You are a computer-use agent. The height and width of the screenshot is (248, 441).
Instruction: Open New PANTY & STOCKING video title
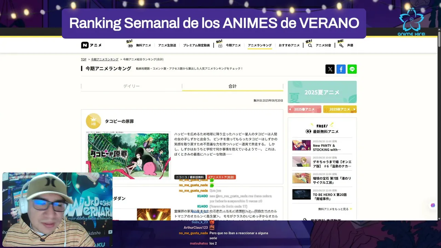(327, 148)
